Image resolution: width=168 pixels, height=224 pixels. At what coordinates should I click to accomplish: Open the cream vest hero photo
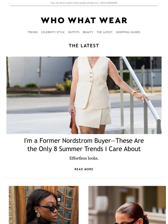click(x=84, y=95)
